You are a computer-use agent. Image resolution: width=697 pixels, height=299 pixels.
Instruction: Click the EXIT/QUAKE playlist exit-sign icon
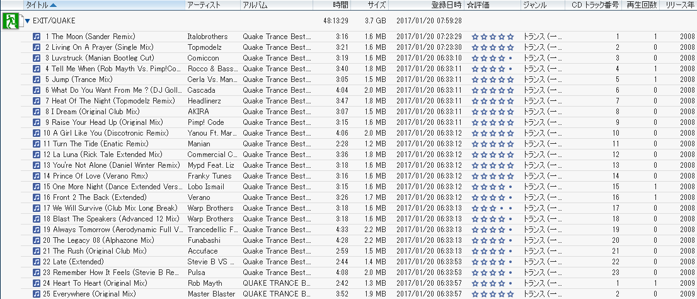coord(10,21)
